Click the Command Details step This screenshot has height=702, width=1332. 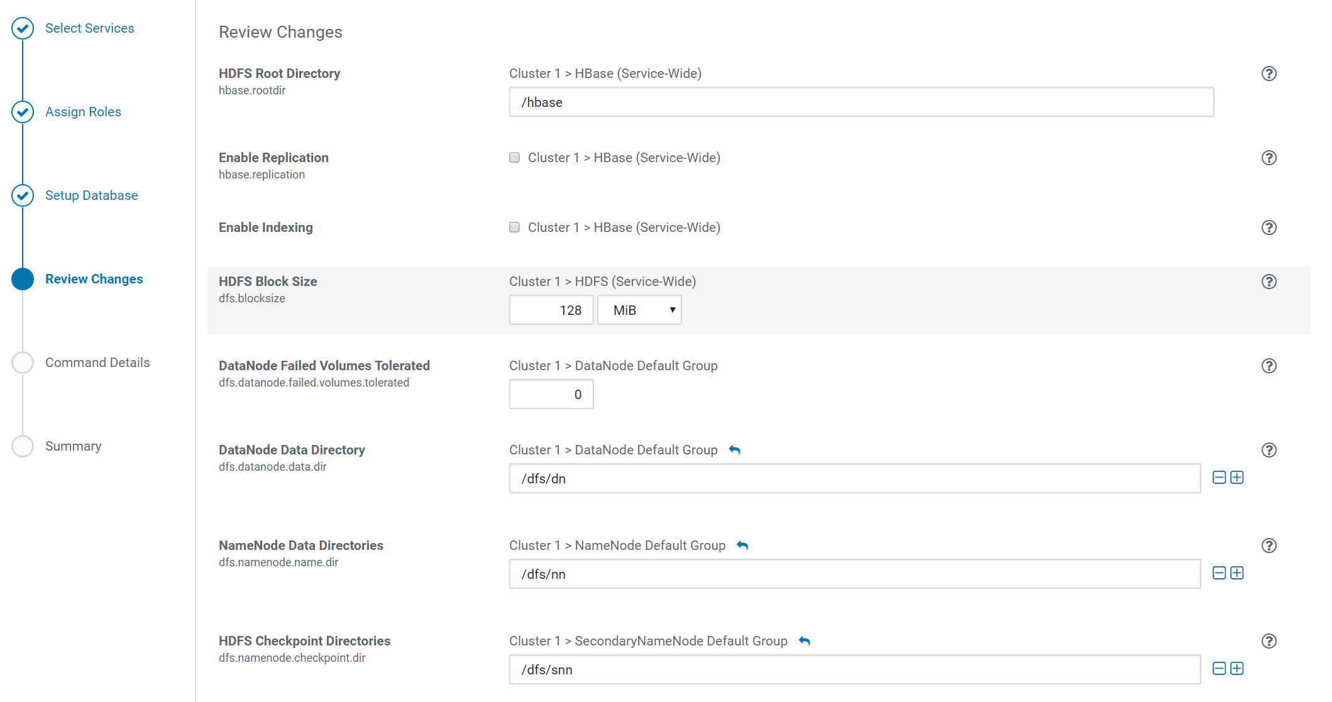click(97, 363)
